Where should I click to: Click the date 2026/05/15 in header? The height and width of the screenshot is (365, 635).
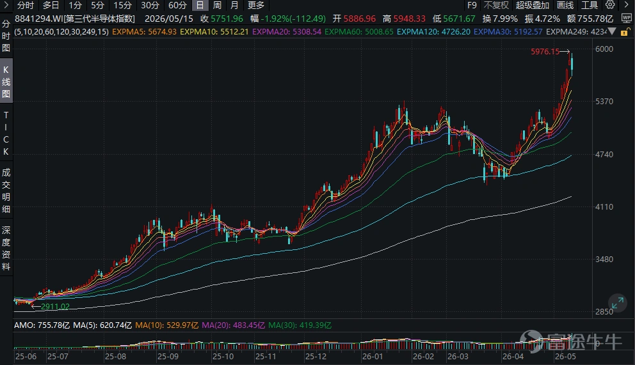click(169, 19)
